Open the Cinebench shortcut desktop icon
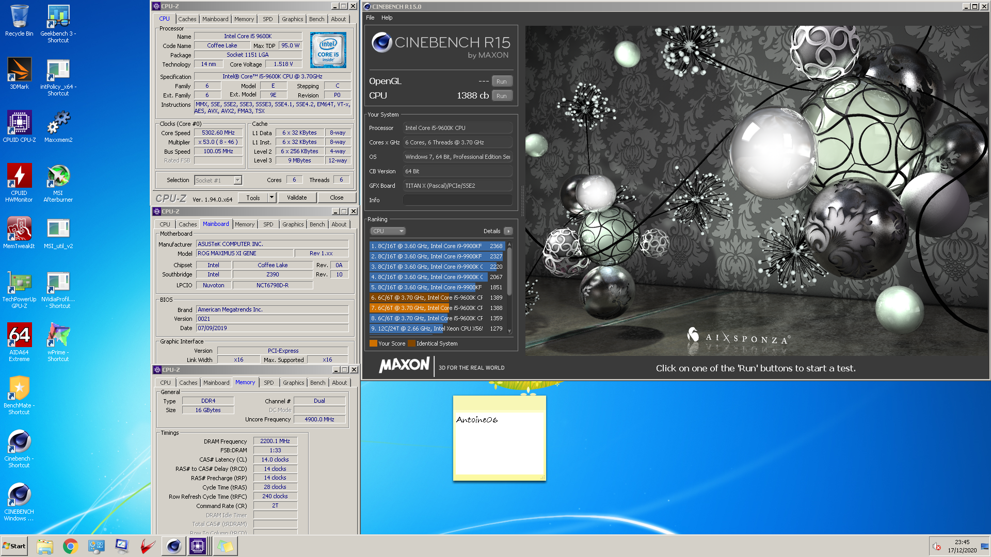Viewport: 991px width, 557px height. click(19, 448)
